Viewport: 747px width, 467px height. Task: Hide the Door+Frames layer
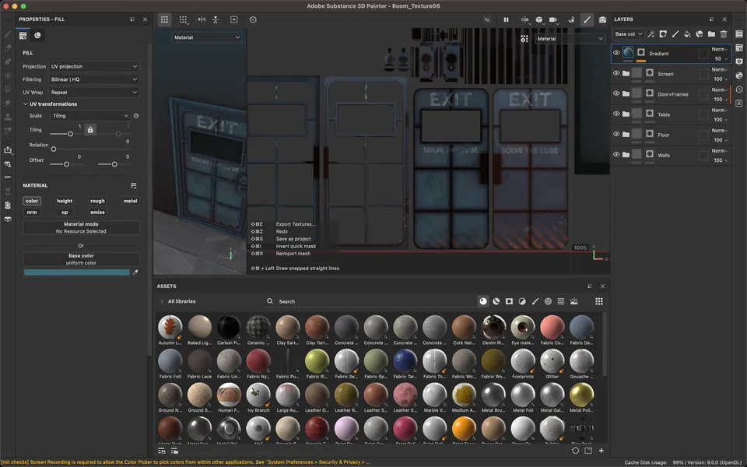pos(616,93)
